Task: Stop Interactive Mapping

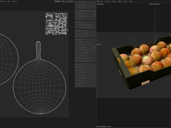Action: click(85, 28)
